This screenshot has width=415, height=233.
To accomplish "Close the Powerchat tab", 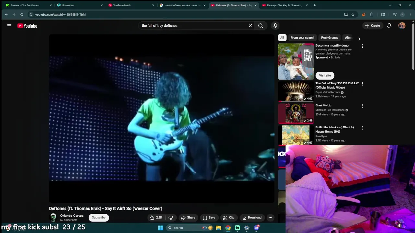I will (102, 5).
